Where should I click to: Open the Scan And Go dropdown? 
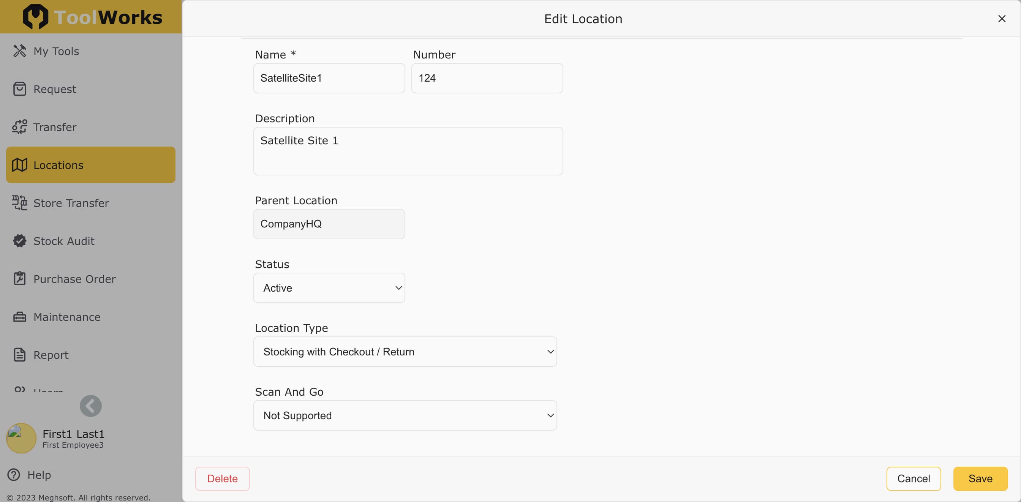point(405,416)
